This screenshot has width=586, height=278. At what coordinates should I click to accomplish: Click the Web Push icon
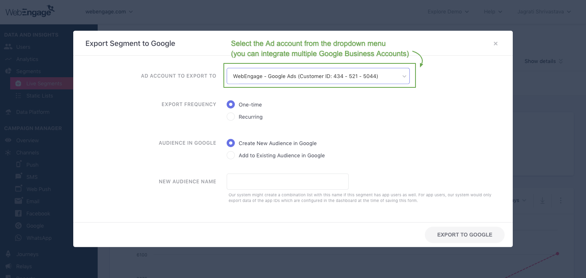(x=18, y=189)
